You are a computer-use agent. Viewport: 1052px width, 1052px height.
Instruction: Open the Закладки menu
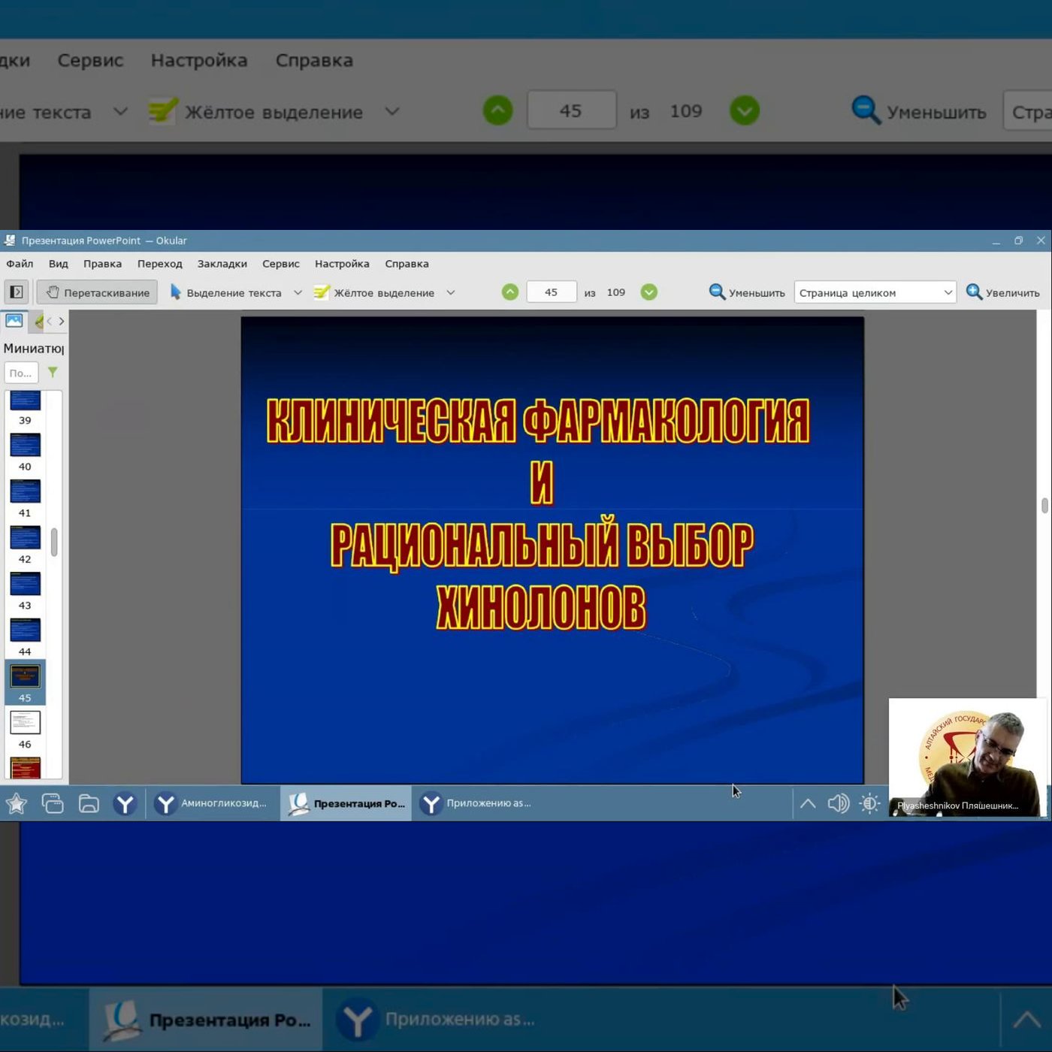click(222, 264)
